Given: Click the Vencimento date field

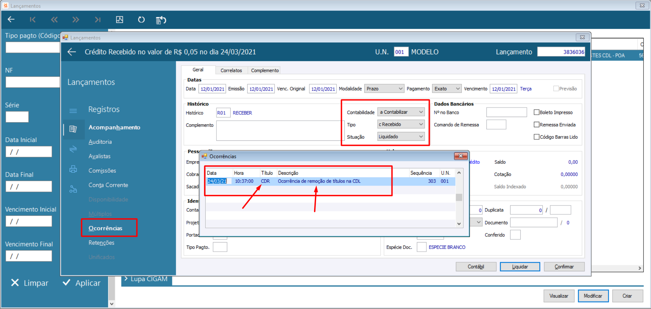Looking at the screenshot, I should pyautogui.click(x=503, y=89).
